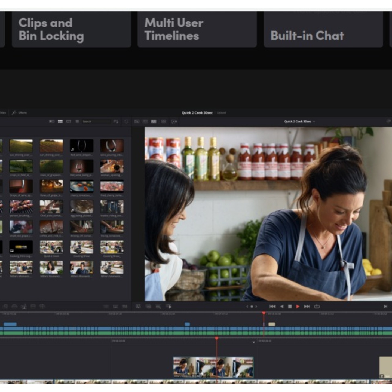Viewport: 392px width, 392px height.
Task: Click the camera record icon in viewer toolbar
Action: point(174,121)
